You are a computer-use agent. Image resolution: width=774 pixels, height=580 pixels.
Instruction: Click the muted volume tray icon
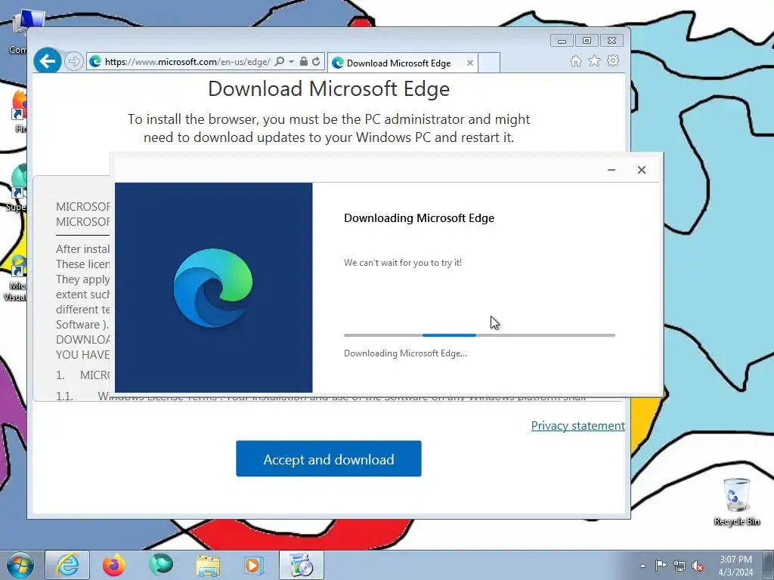pyautogui.click(x=698, y=566)
